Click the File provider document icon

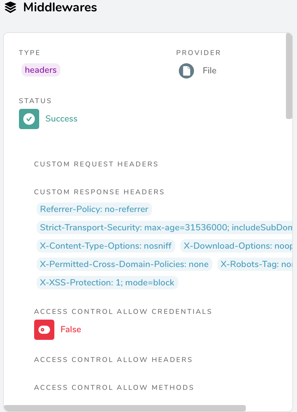pos(186,71)
